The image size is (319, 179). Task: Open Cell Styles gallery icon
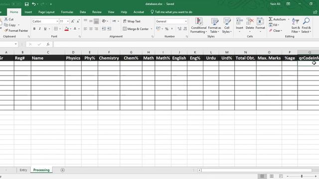tap(227, 21)
